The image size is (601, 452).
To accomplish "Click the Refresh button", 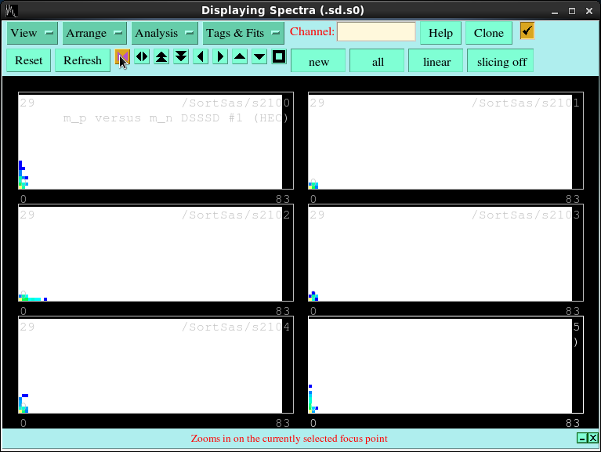I will click(82, 60).
